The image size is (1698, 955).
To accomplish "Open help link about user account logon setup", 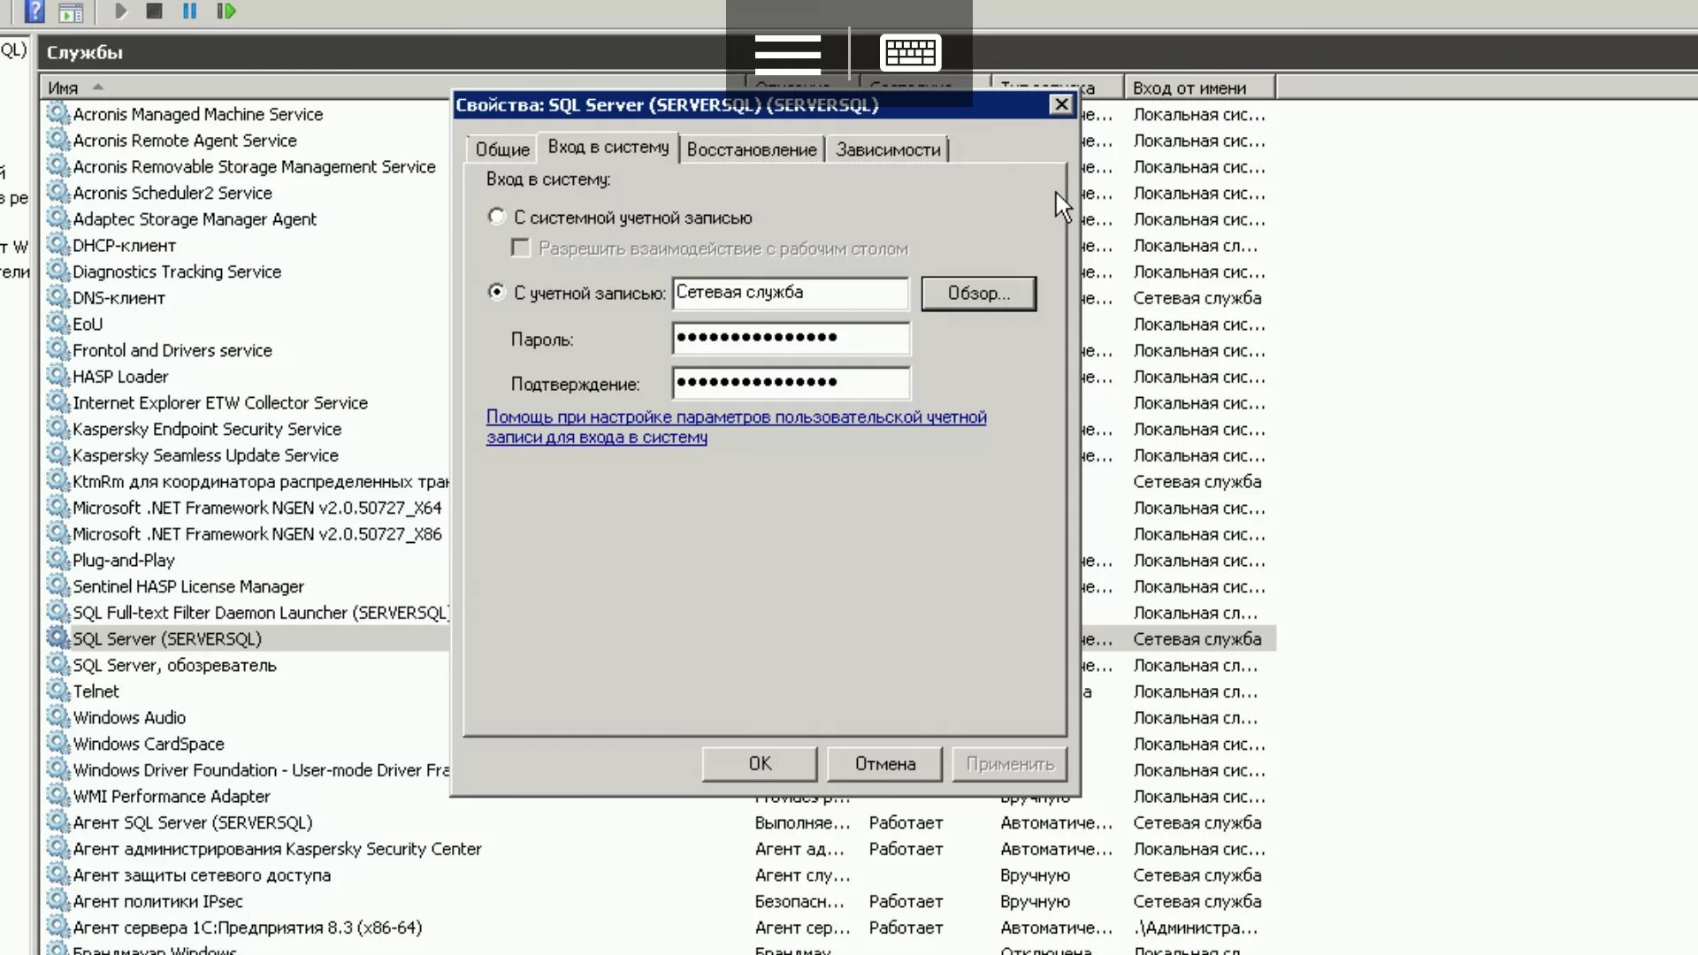I will point(736,427).
